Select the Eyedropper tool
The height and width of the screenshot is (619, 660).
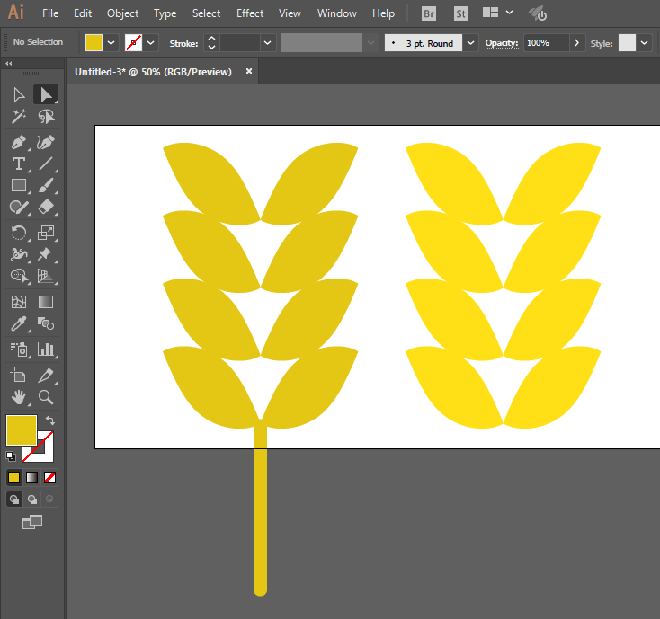pos(19,323)
